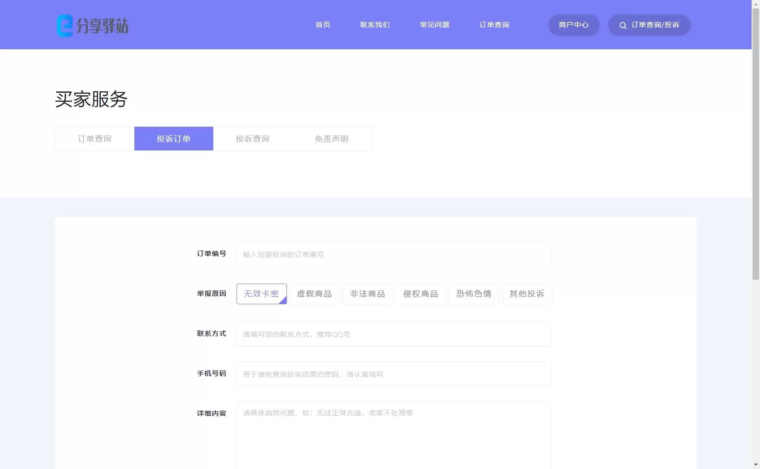Open the 订单查询/投诉 header button
760x469 pixels.
pyautogui.click(x=649, y=25)
